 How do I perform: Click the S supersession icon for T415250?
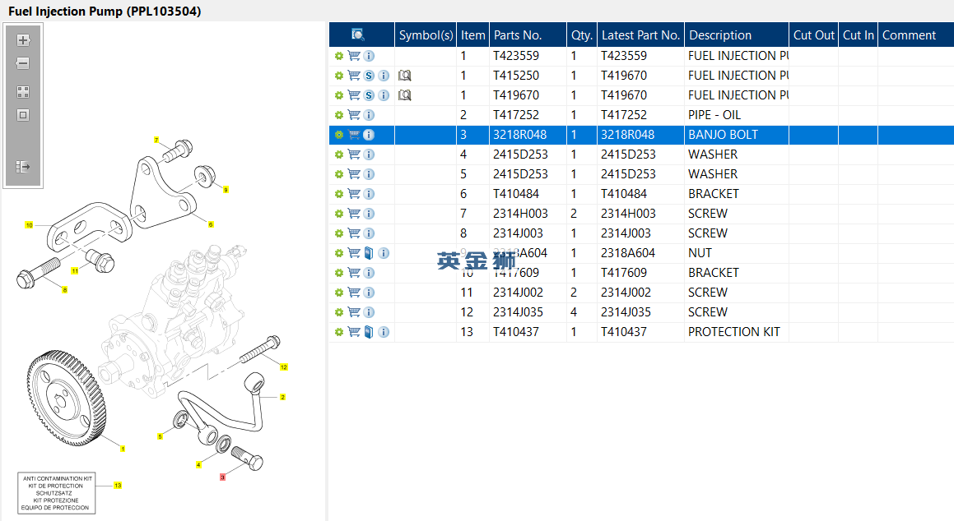[369, 76]
